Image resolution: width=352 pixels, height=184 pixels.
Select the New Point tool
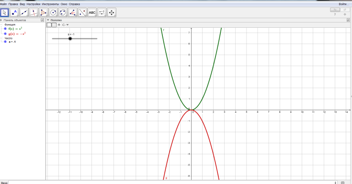14,12
